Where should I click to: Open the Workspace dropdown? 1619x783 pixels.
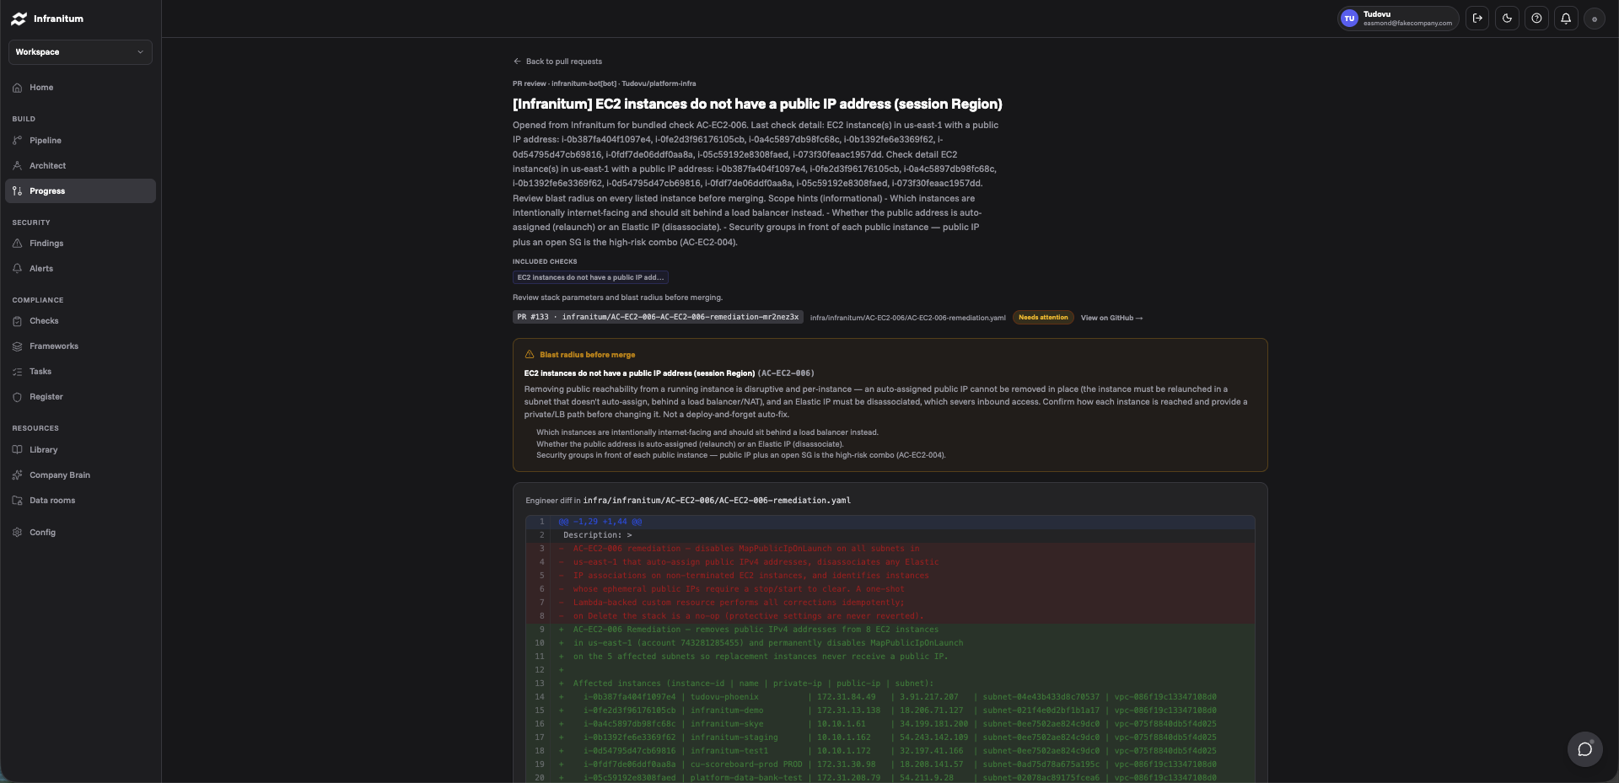(80, 52)
